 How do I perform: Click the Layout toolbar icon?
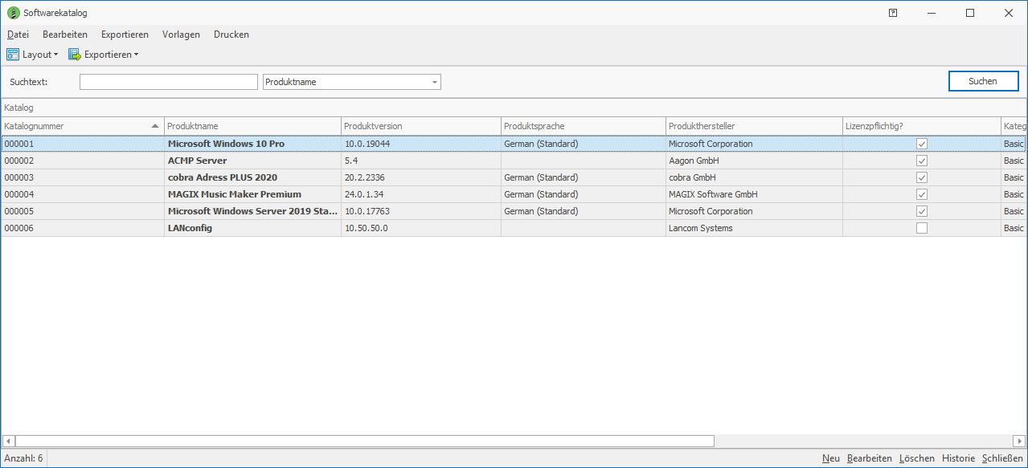(13, 55)
